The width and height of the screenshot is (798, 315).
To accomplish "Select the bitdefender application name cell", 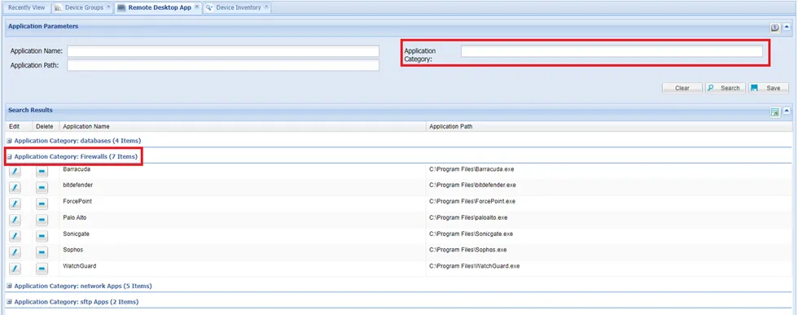I will tap(78, 186).
